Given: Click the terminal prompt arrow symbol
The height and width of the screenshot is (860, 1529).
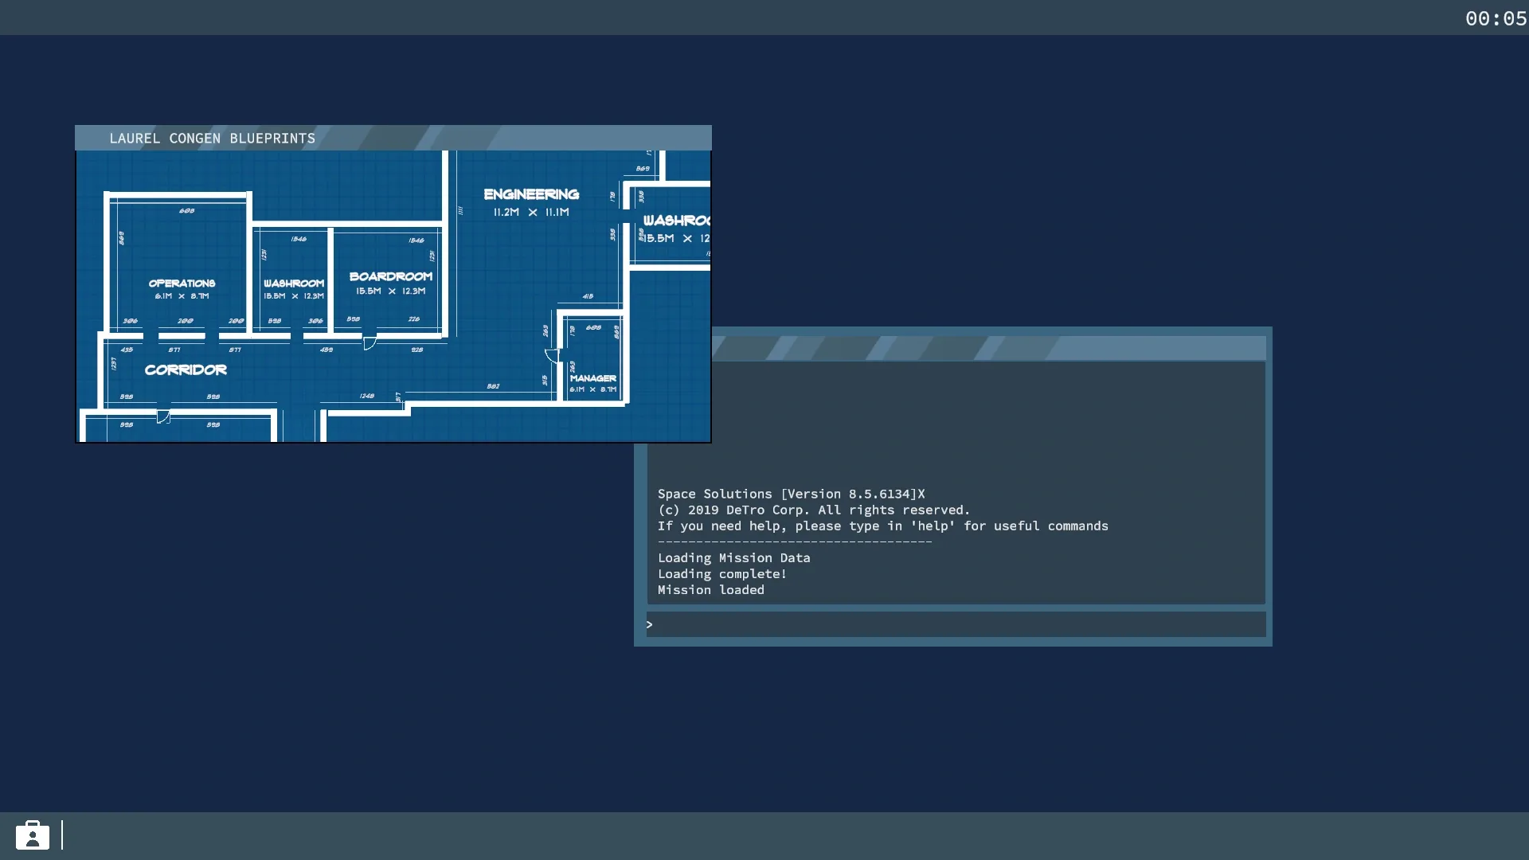Looking at the screenshot, I should [650, 625].
